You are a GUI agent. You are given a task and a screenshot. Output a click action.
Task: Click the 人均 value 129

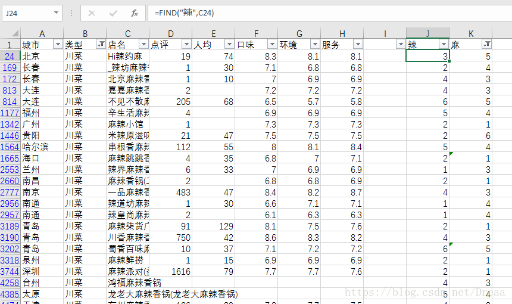[x=214, y=226]
